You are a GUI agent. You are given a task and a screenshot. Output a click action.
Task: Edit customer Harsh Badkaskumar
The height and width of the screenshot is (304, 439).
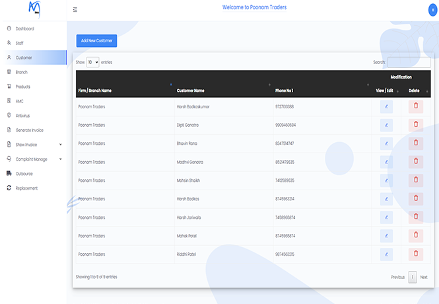386,107
